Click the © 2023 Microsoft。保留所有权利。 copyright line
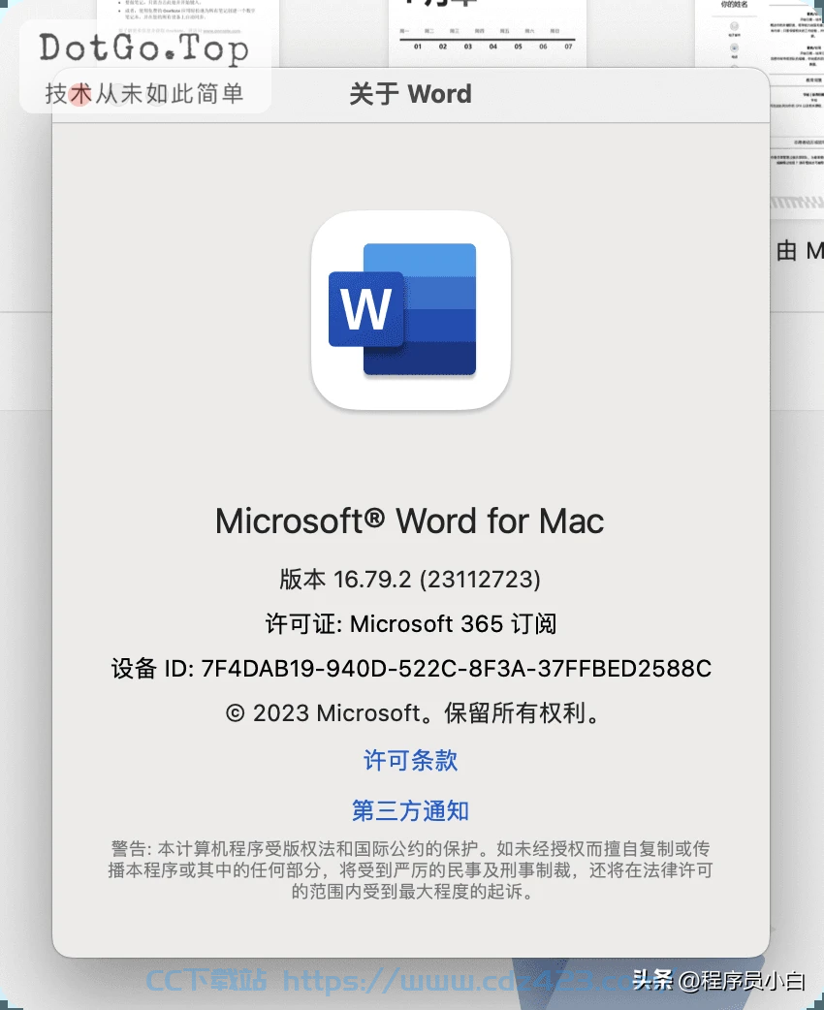Viewport: 824px width, 1010px height. (x=413, y=713)
